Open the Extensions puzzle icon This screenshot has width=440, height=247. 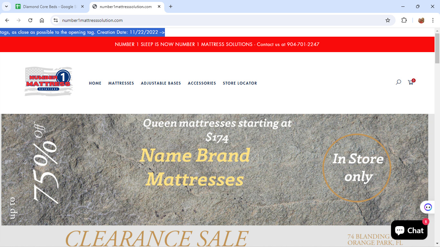(404, 20)
